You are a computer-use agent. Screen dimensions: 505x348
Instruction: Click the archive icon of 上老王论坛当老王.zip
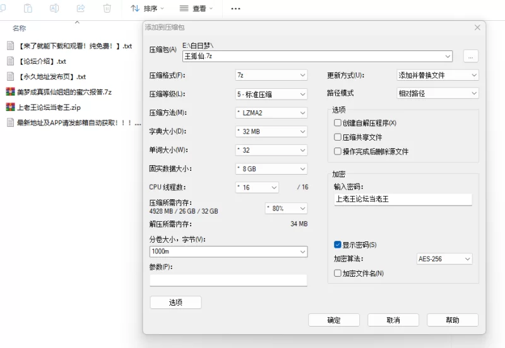point(10,107)
